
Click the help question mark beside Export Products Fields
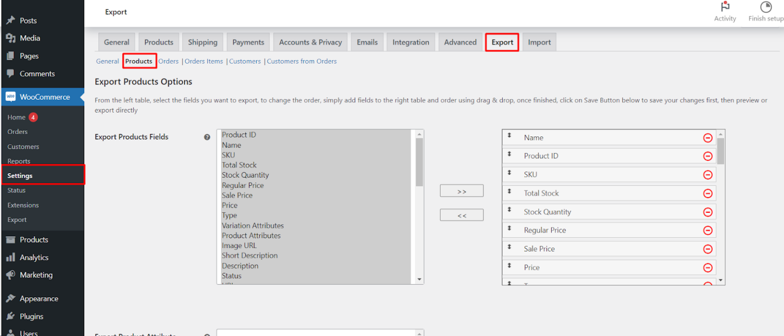[207, 136]
